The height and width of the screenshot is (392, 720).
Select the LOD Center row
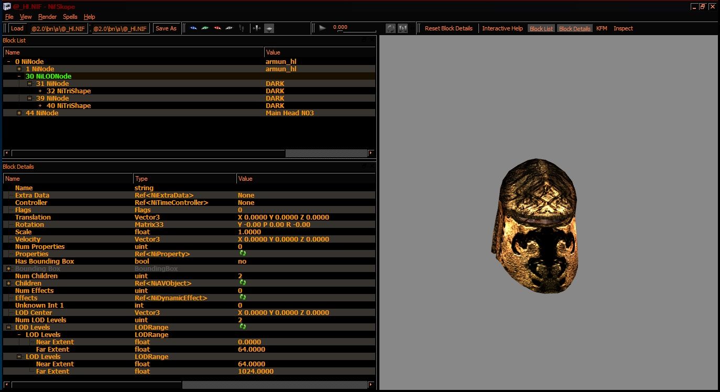coord(189,313)
